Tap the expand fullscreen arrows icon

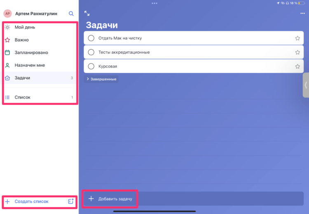pyautogui.click(x=87, y=14)
